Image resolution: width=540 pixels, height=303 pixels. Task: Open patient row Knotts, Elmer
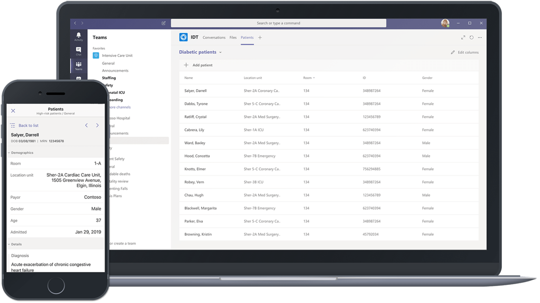coord(329,169)
